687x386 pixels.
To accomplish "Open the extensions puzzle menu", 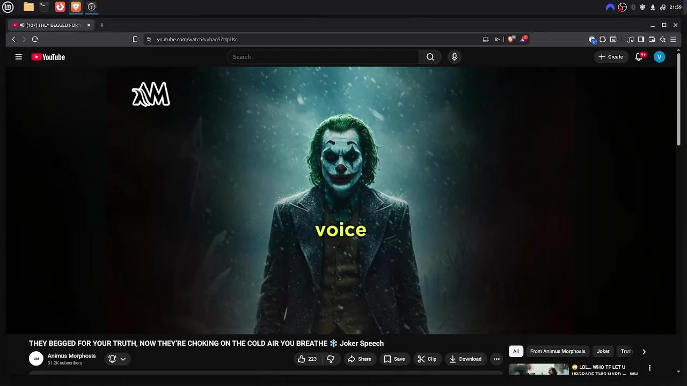I will (603, 39).
